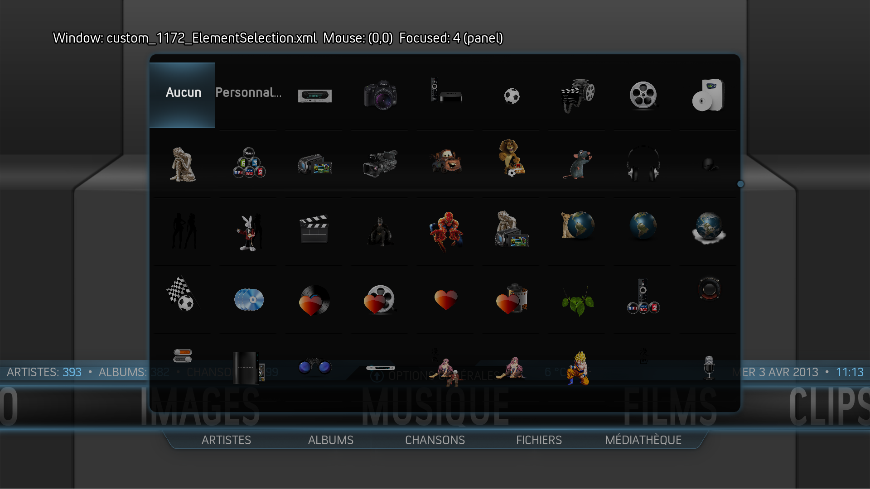This screenshot has height=489, width=870.
Task: Select the checkered flag with soccer ball icon
Action: [x=182, y=293]
